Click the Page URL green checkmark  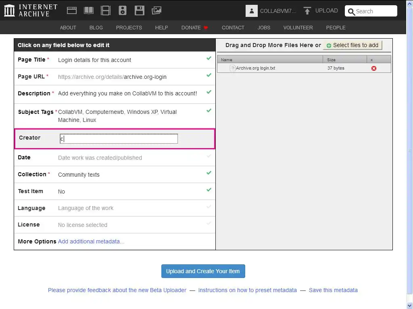(209, 75)
